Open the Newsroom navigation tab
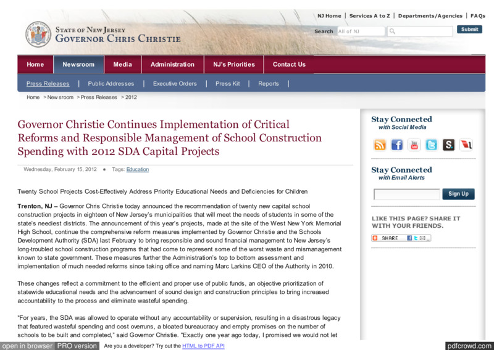The width and height of the screenshot is (494, 350). (x=78, y=65)
